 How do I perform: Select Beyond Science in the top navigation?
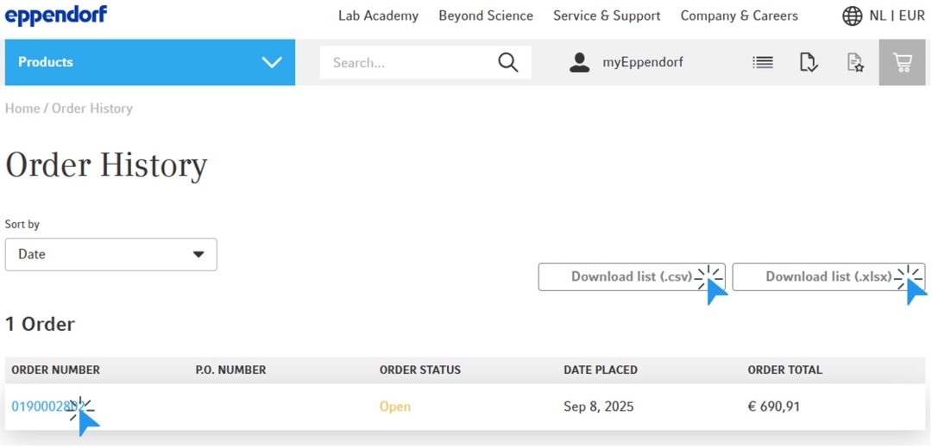pos(486,16)
